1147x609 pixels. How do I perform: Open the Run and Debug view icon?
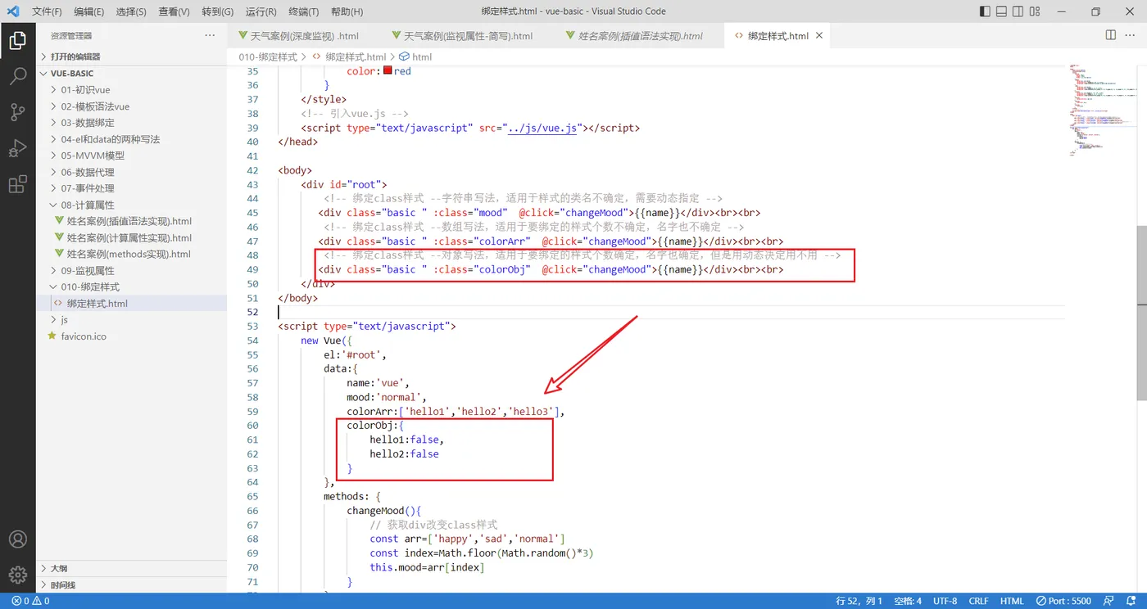click(17, 149)
